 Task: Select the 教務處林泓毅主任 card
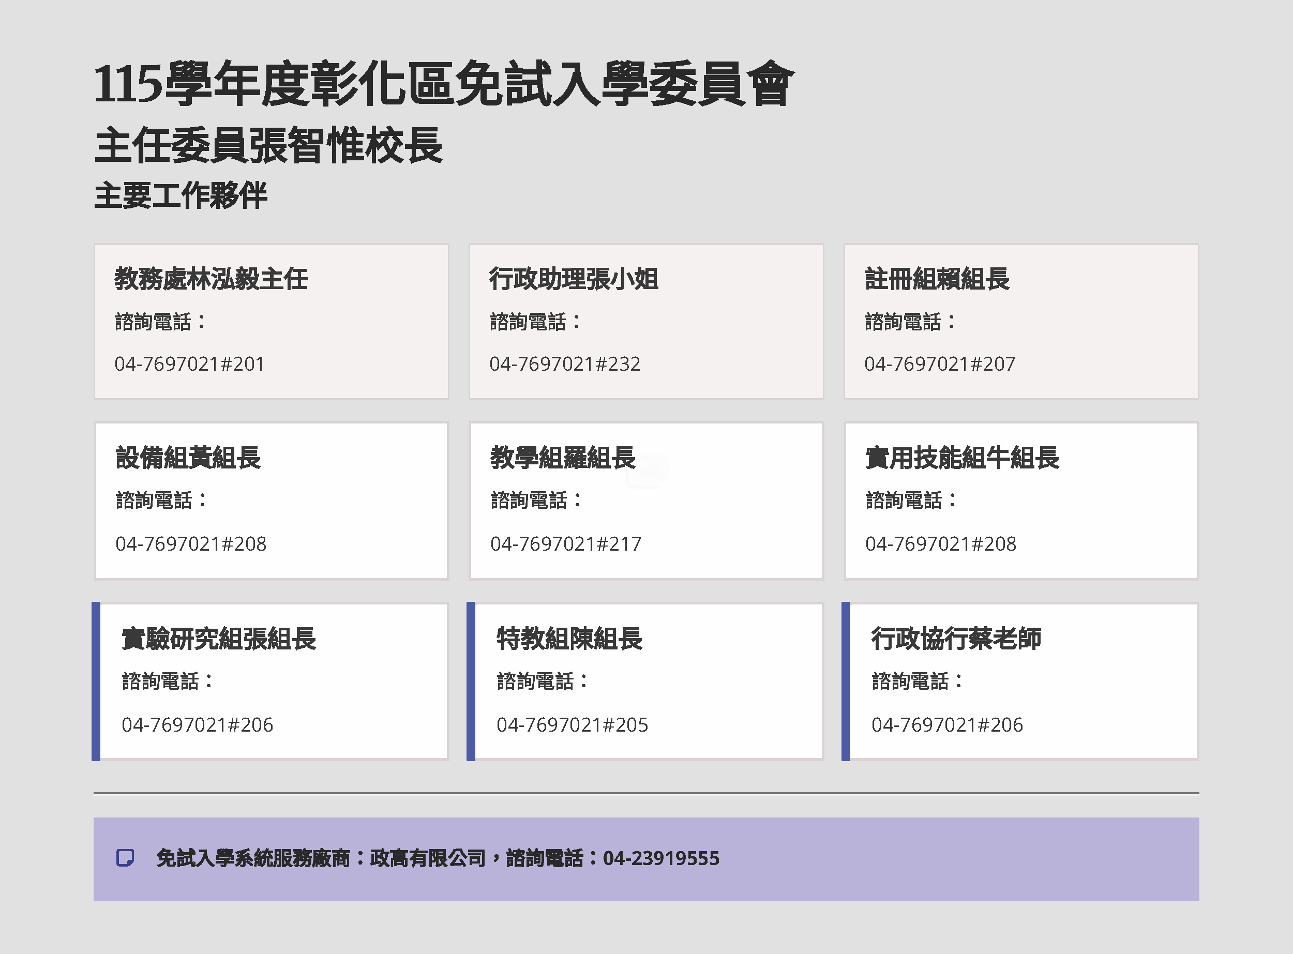(x=272, y=322)
